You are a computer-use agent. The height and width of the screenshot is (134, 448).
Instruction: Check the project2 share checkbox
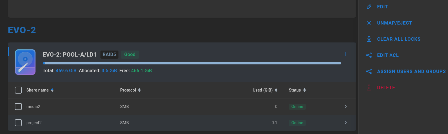coord(18,123)
